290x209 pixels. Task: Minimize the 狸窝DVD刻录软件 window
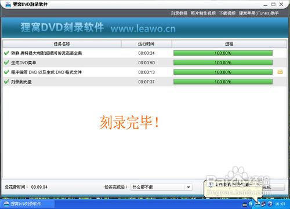(x=266, y=5)
